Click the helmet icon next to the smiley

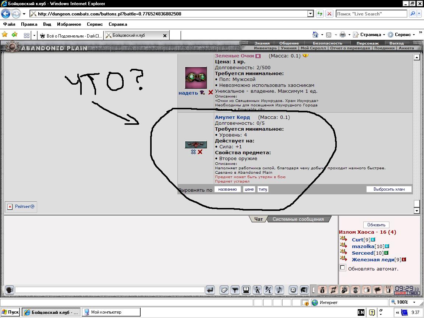pyautogui.click(x=304, y=290)
